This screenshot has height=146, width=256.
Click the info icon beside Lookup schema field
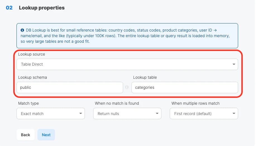pos(127,87)
